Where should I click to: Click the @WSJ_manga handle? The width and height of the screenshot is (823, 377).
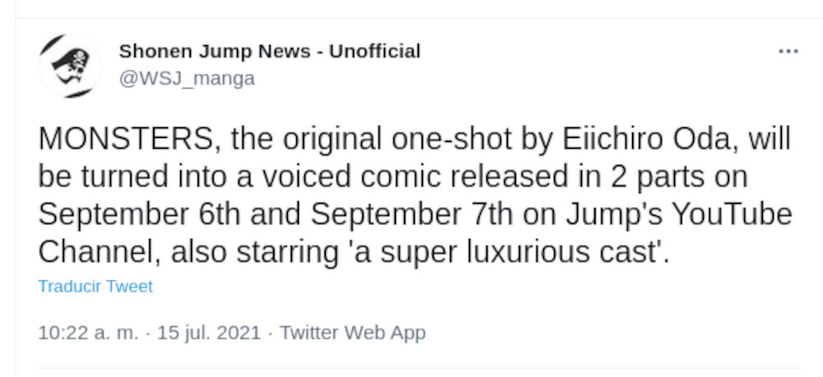187,78
